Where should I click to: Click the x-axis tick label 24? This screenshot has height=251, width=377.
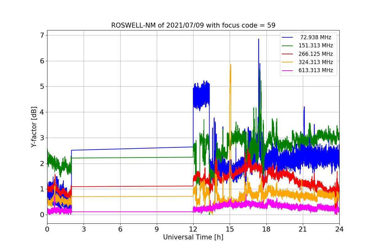coord(339,229)
